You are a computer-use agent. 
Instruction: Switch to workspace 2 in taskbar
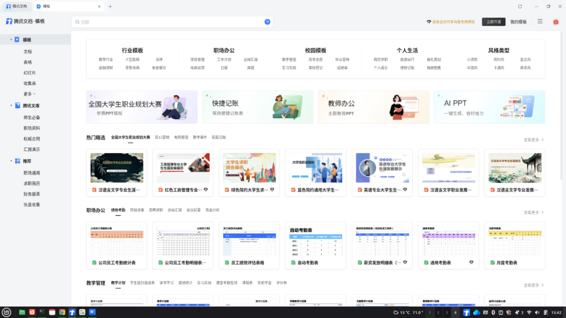tap(438, 312)
